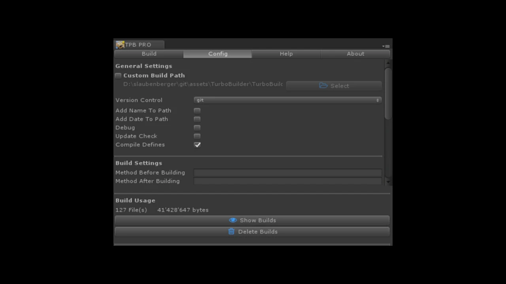Click the eye icon beside Show Builds
The width and height of the screenshot is (506, 284).
click(233, 220)
